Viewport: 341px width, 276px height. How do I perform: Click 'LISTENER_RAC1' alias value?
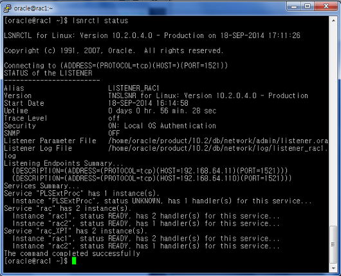pos(134,88)
